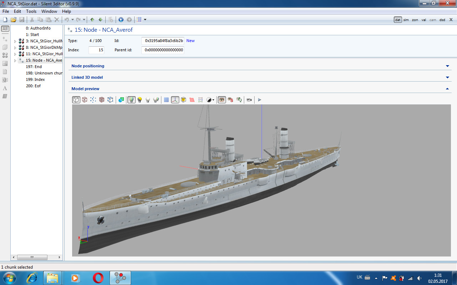Expand the Node positioning section
Screen dimensions: 457x285
click(x=447, y=66)
